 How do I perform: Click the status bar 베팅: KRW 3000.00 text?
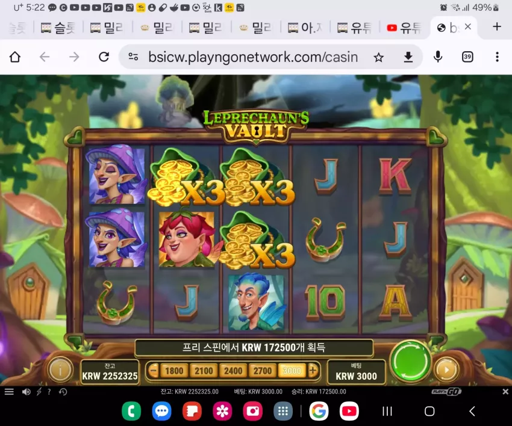coord(258,392)
